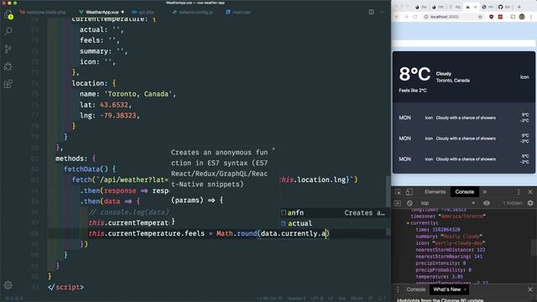The image size is (537, 302).
Task: Close the active Chrome tab
Action: (x=475, y=7)
